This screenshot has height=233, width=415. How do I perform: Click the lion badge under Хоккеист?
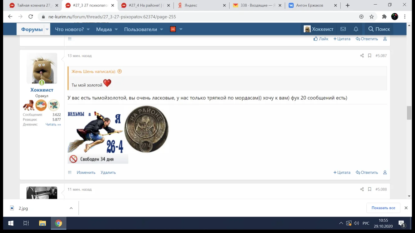click(x=29, y=105)
